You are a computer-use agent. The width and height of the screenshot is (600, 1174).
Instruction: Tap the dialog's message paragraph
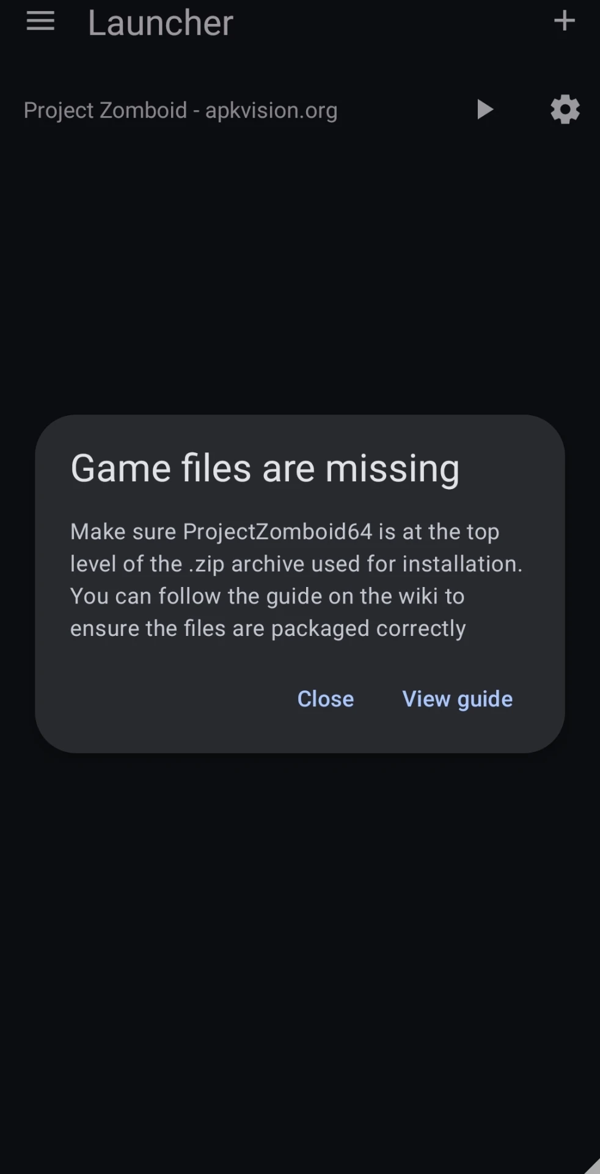tap(297, 580)
